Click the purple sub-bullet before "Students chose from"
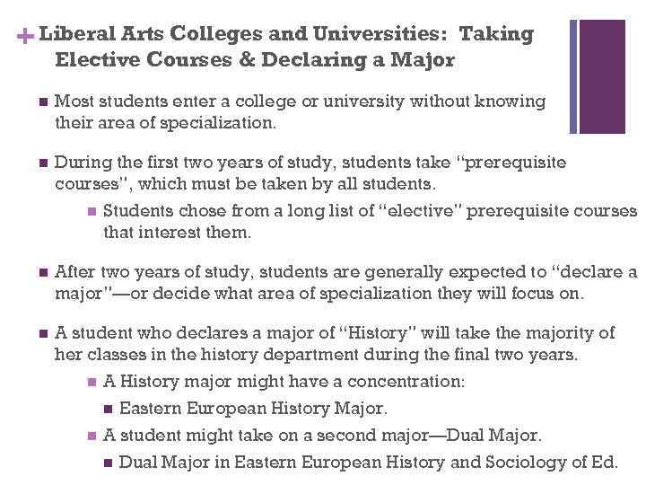This screenshot has height=485, width=646. tap(90, 213)
